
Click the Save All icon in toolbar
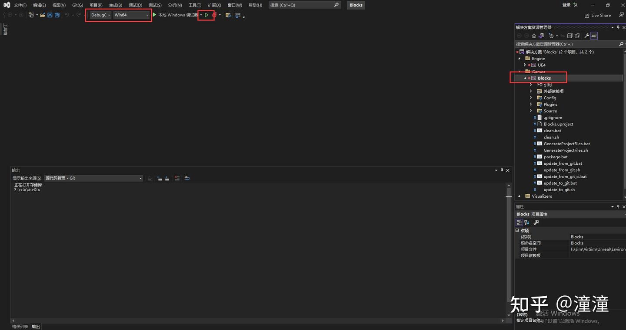(57, 15)
